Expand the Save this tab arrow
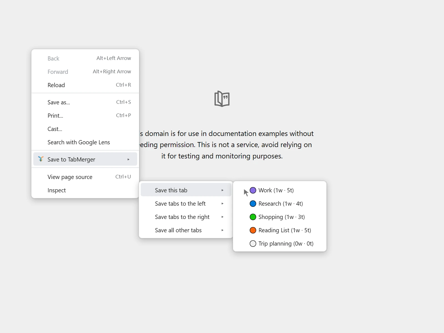Image resolution: width=444 pixels, height=333 pixels. (x=222, y=190)
